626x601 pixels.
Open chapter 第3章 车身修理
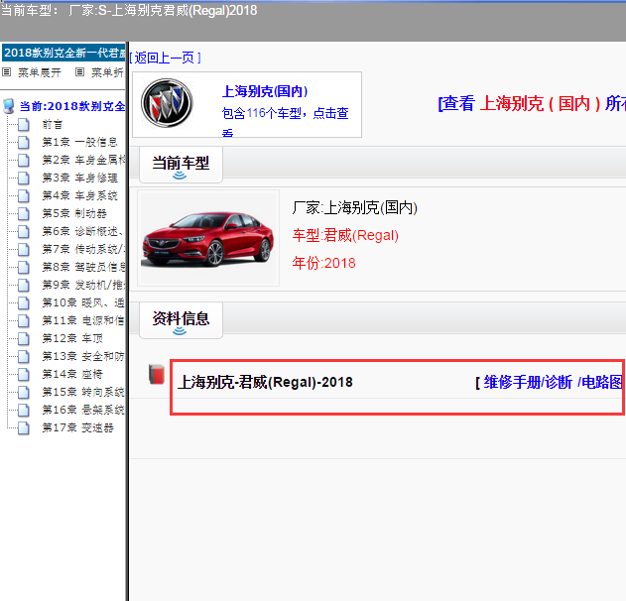(79, 178)
